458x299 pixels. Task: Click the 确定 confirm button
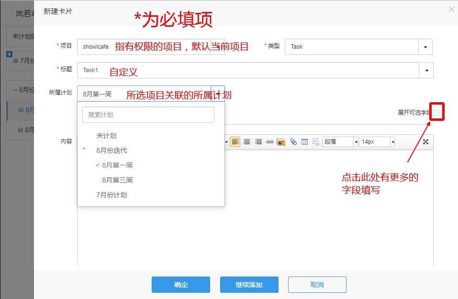pos(181,285)
